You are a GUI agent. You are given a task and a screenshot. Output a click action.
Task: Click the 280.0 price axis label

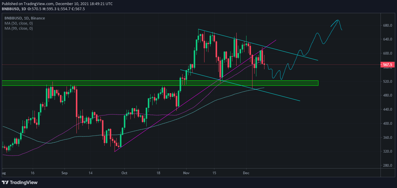point(388,166)
